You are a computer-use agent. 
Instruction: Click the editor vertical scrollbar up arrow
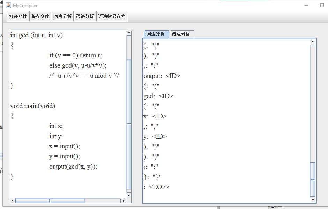(128, 32)
